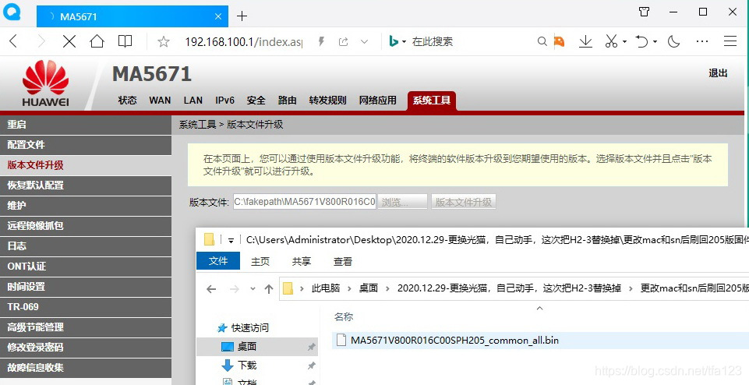Open the 转发规则 tab
Viewport: 749px width, 385px height.
point(327,101)
